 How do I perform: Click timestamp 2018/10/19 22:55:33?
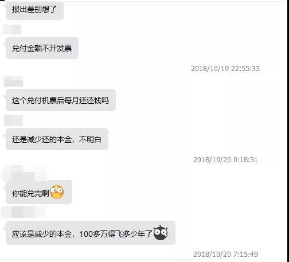[x=225, y=69]
